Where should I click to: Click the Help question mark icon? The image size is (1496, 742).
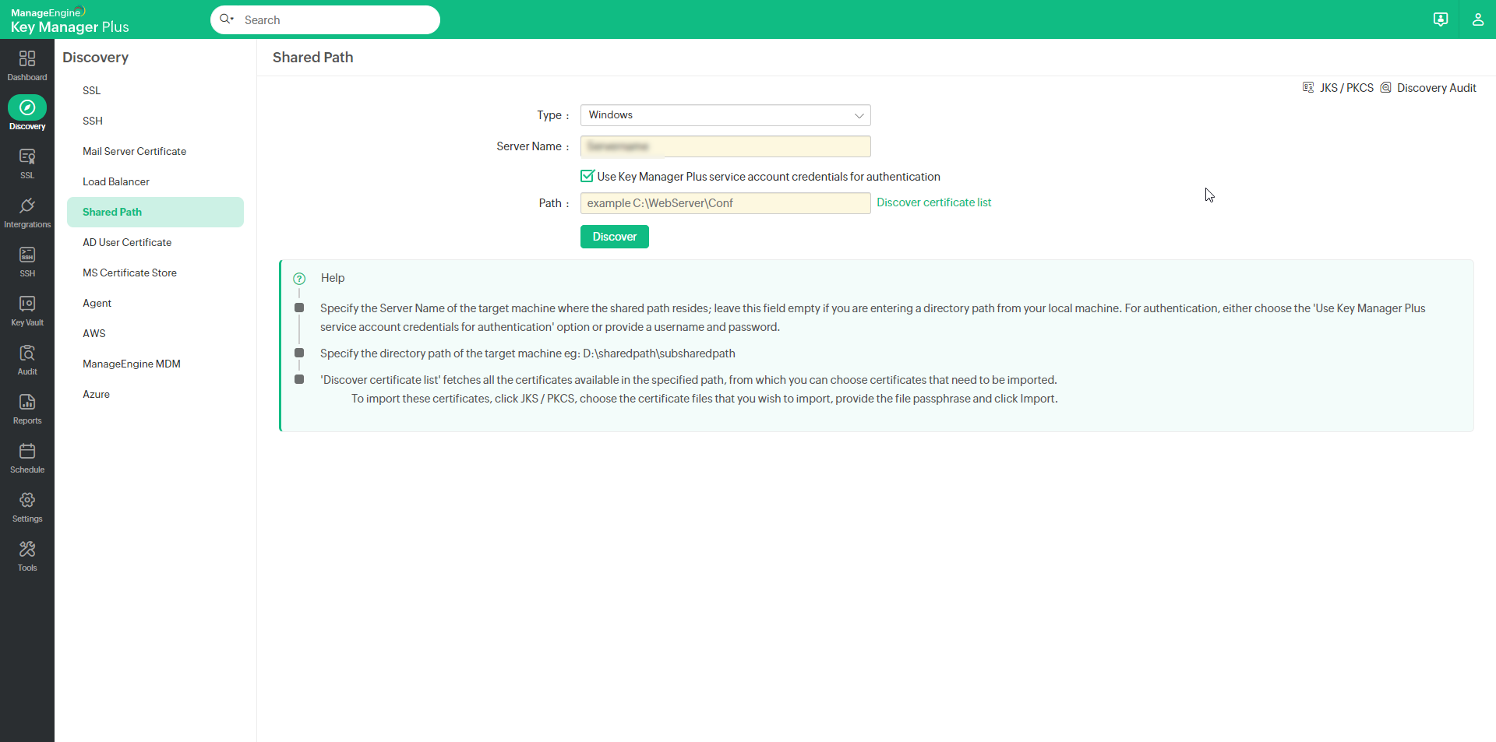coord(299,278)
